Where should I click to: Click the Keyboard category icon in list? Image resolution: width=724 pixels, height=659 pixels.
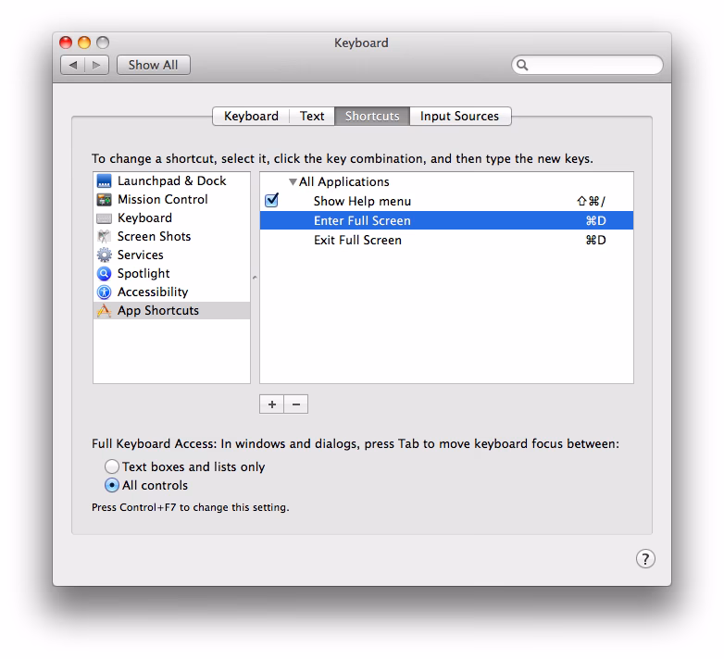click(x=104, y=218)
